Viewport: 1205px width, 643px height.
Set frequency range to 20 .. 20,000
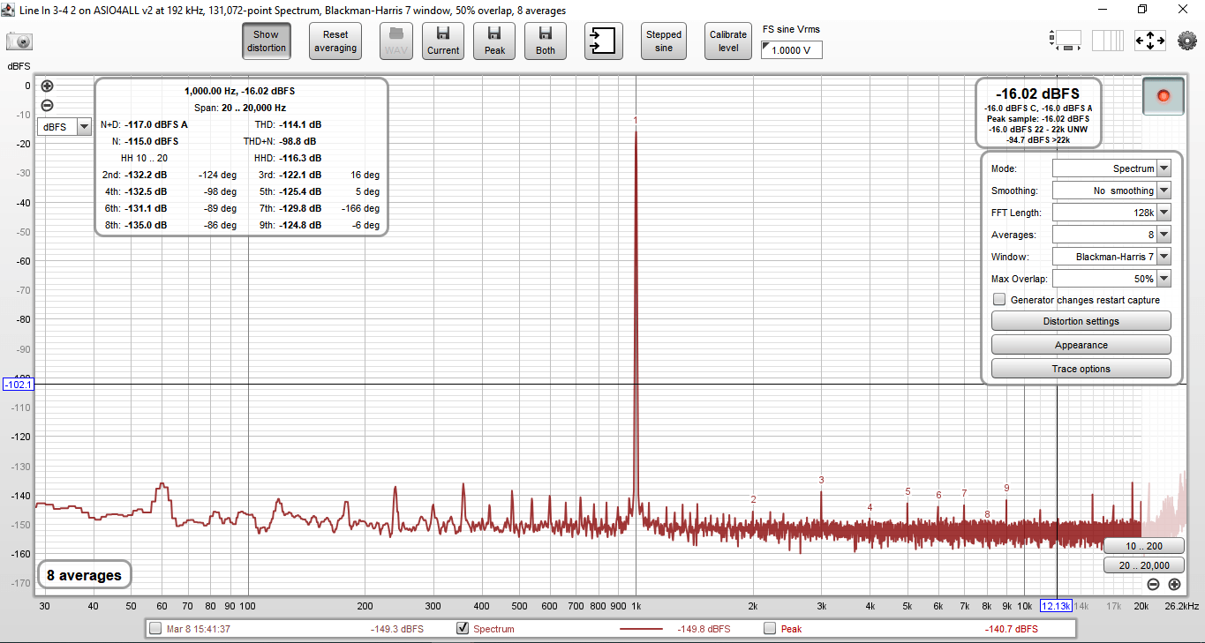pos(1143,565)
